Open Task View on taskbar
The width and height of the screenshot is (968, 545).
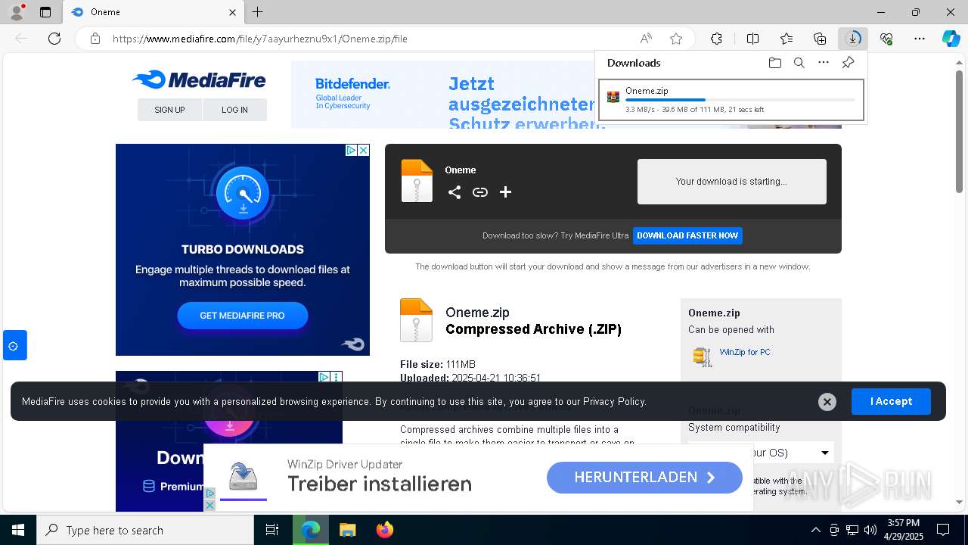272,530
